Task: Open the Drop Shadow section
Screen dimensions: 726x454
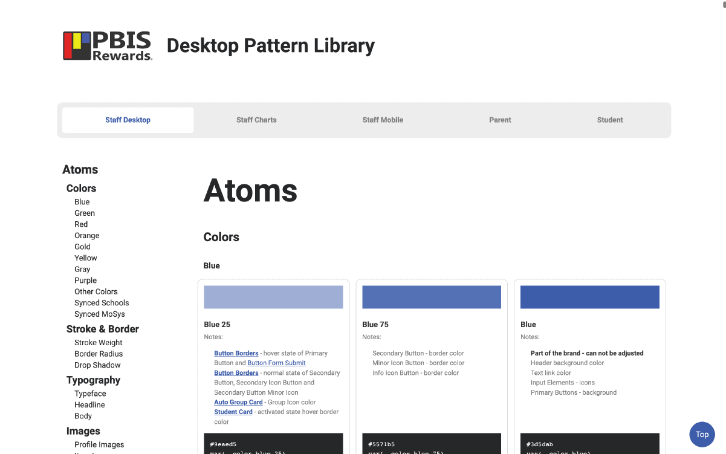Action: (x=97, y=365)
